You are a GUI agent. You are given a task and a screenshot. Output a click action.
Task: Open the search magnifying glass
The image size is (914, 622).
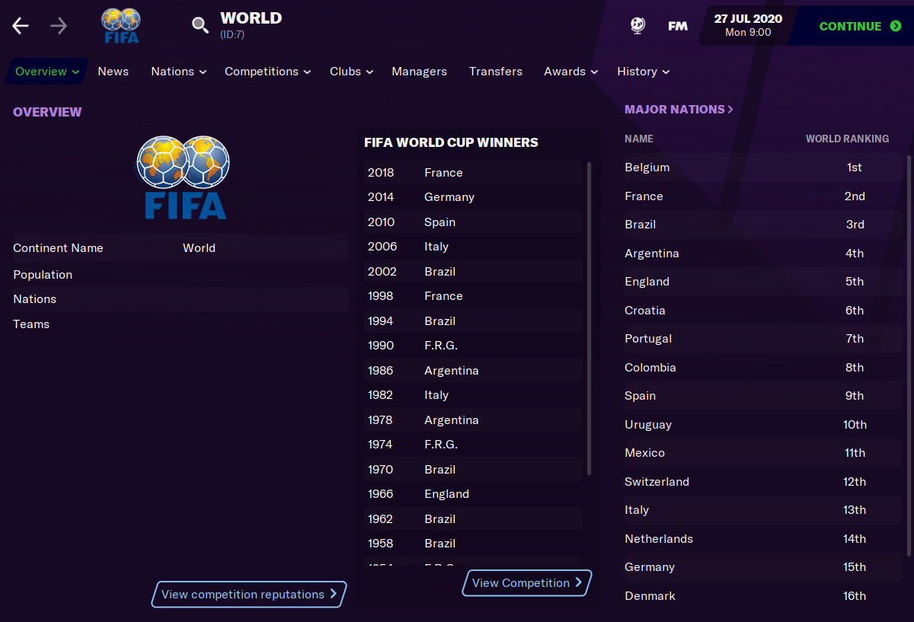[x=200, y=24]
